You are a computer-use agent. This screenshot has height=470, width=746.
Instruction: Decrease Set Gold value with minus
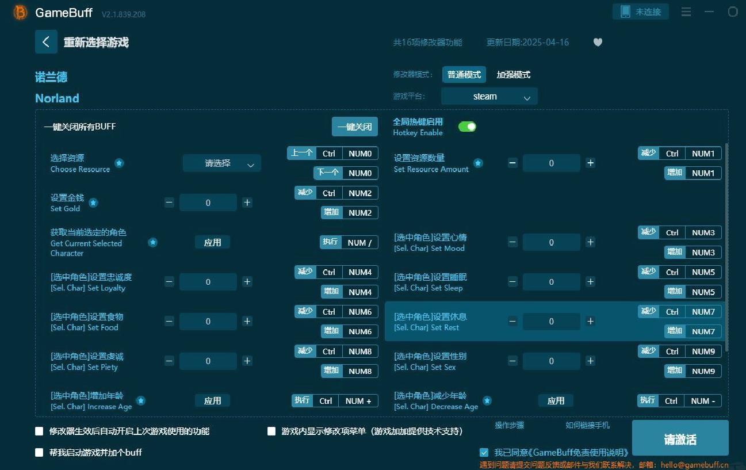(169, 202)
